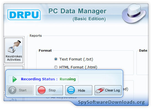Click the DRPU logo
Image resolution: width=152 pixels, height=109 pixels.
(x=24, y=15)
